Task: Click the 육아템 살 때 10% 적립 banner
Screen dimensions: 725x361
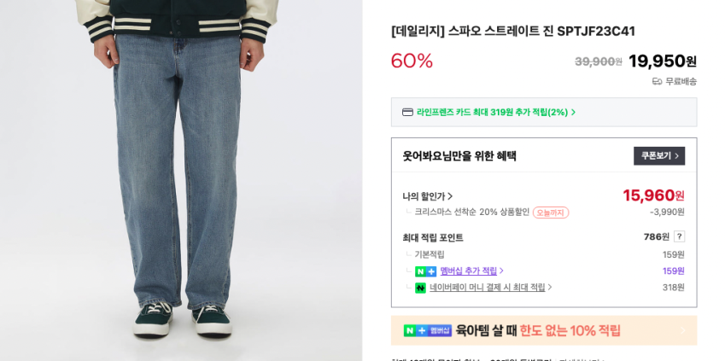Action: pos(544,330)
